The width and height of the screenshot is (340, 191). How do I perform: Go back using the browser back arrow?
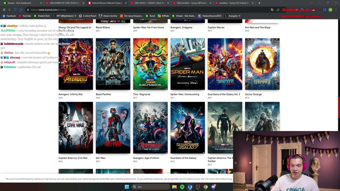click(4, 10)
